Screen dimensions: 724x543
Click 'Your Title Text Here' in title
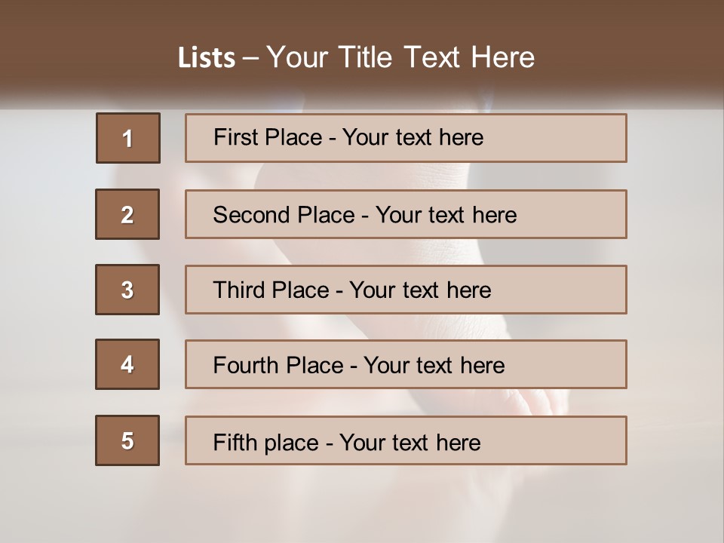pos(400,57)
